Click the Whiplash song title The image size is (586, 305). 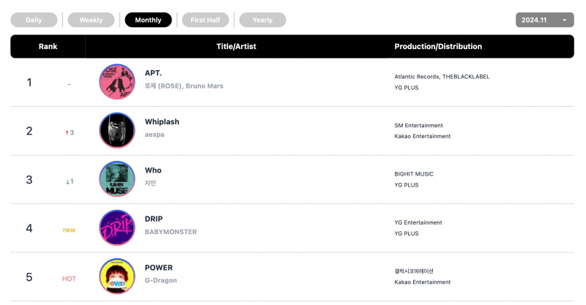[162, 121]
